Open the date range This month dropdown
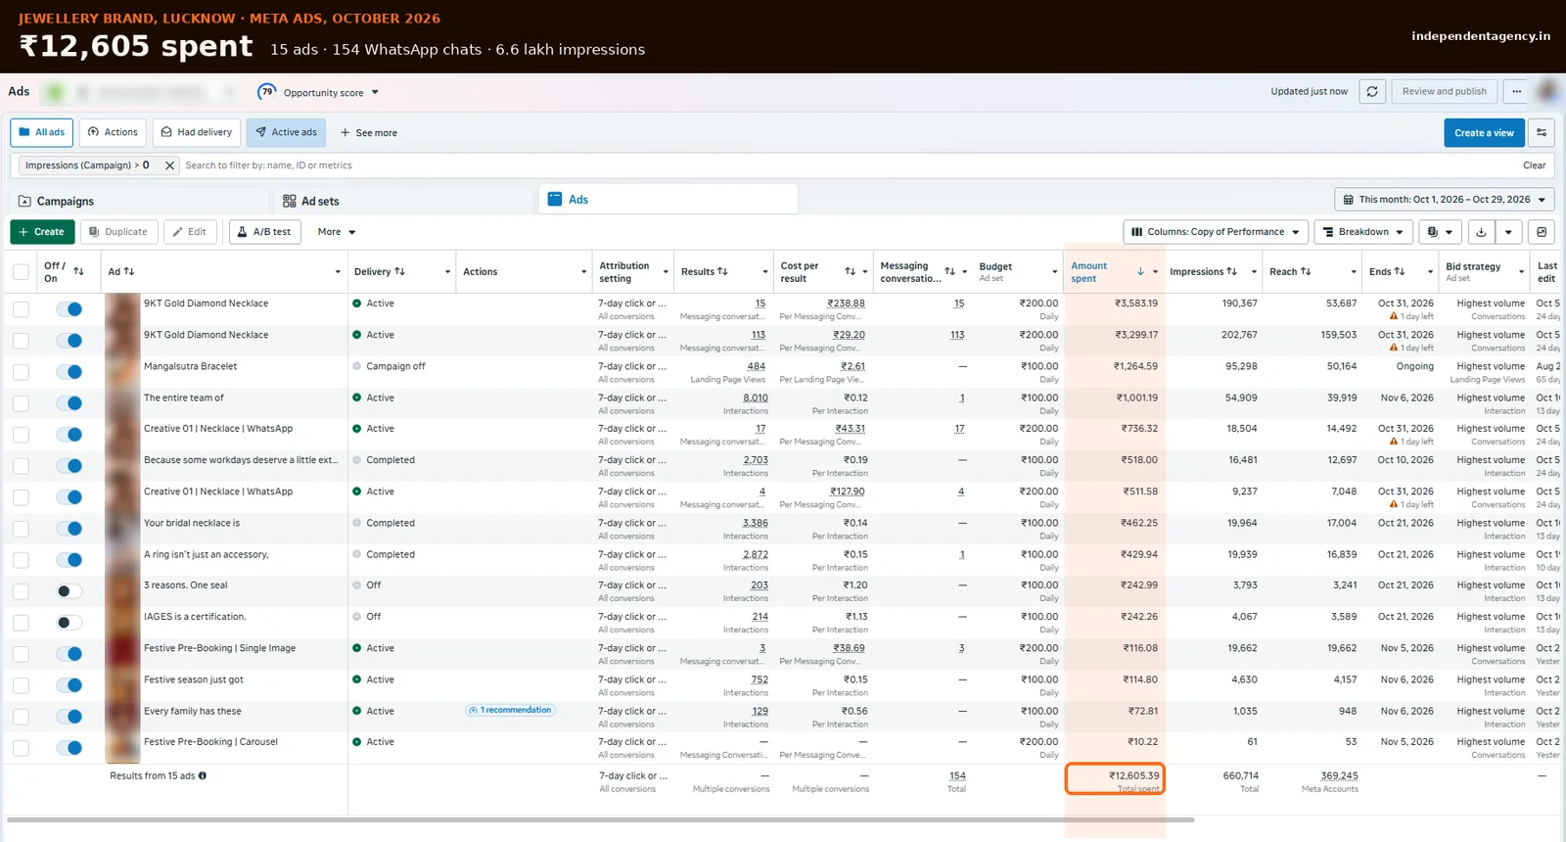This screenshot has height=842, width=1566. point(1444,199)
